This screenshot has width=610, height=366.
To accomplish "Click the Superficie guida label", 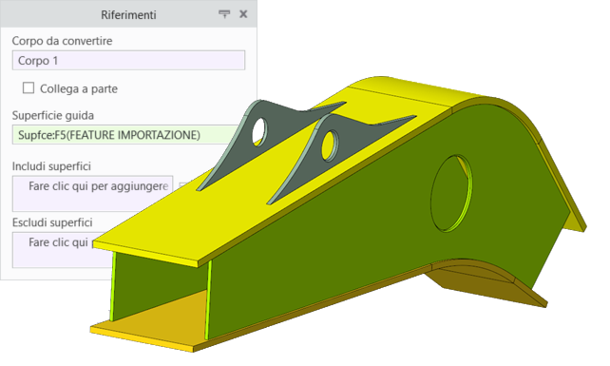I will tap(53, 116).
